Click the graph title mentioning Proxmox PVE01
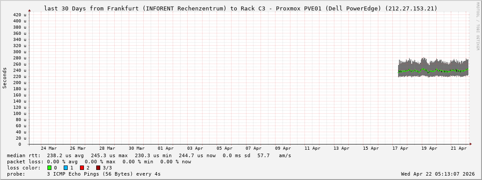Viewport: 482px width, 180px height. [x=240, y=8]
